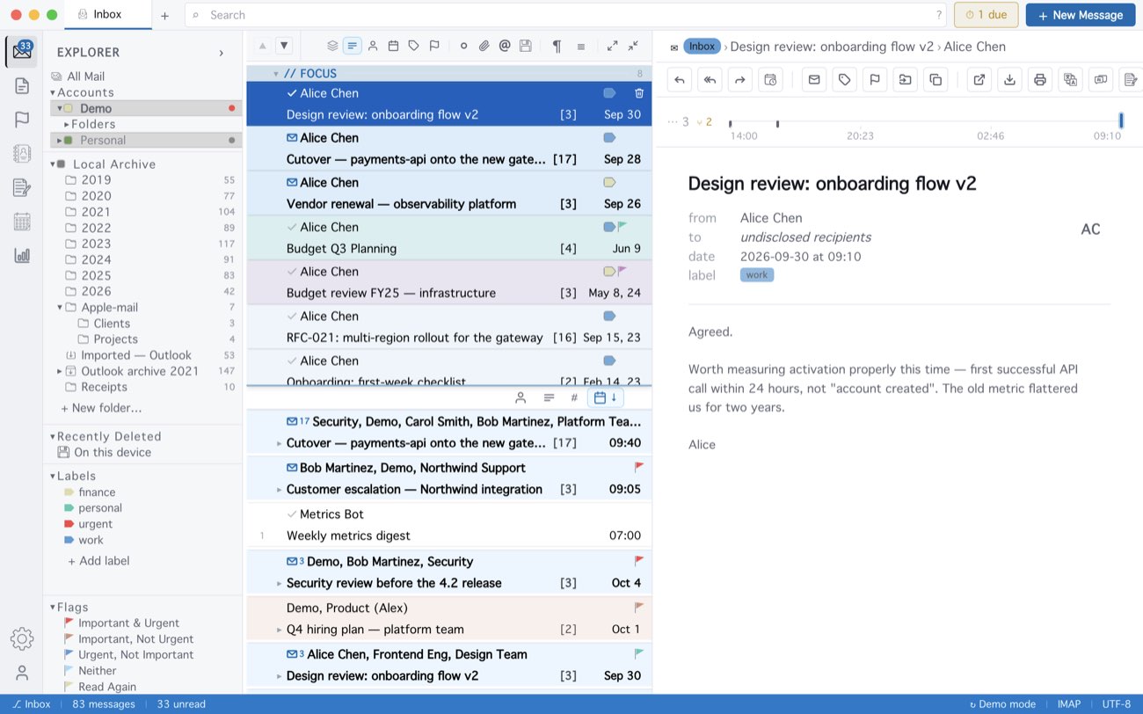Print the message with the printer icon
This screenshot has width=1143, height=714.
(x=1040, y=80)
